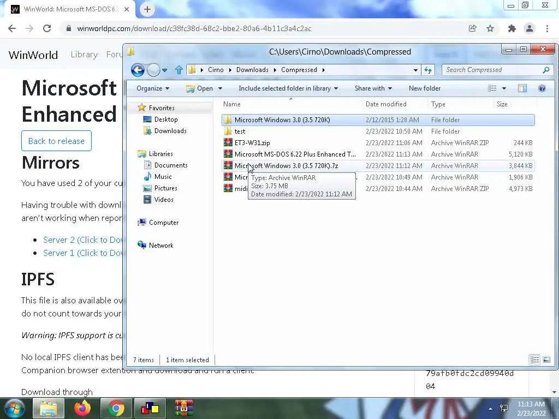
Task: Open the Share with menu
Action: pos(373,88)
